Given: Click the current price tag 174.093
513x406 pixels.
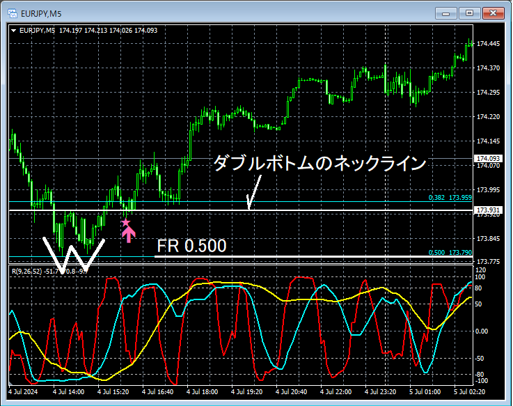Looking at the screenshot, I should 488,159.
